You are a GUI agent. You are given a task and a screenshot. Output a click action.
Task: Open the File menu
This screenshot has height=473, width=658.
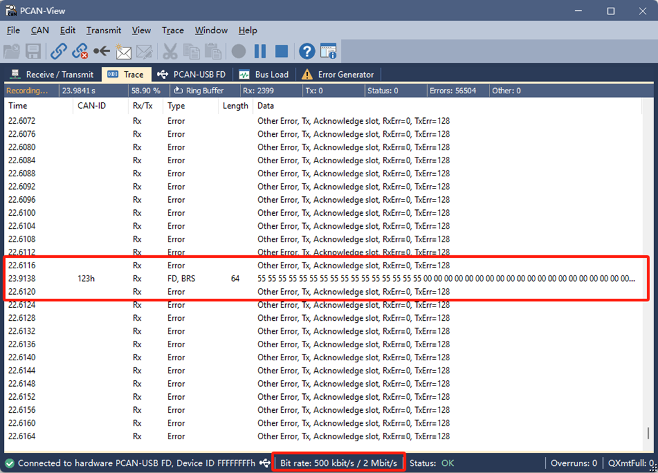[x=14, y=30]
